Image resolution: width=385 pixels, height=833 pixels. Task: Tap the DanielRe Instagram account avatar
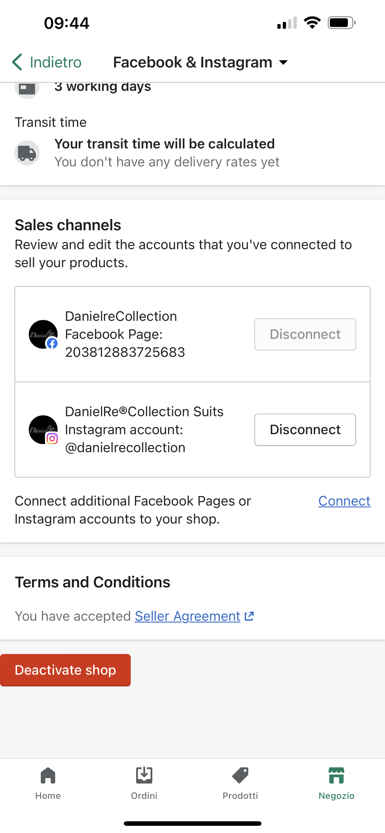click(43, 430)
